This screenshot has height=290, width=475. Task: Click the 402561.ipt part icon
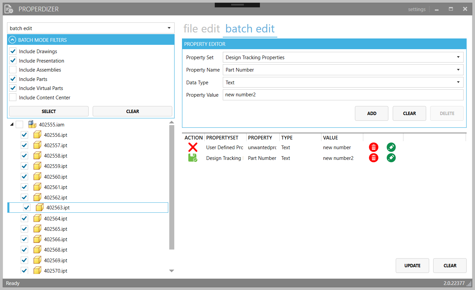tap(37, 187)
